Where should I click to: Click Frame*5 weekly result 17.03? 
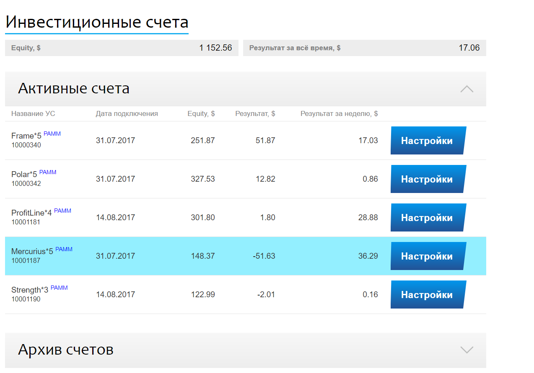point(368,141)
